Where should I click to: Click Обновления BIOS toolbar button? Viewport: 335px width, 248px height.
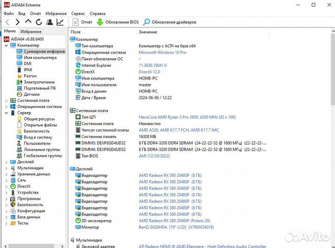point(118,22)
